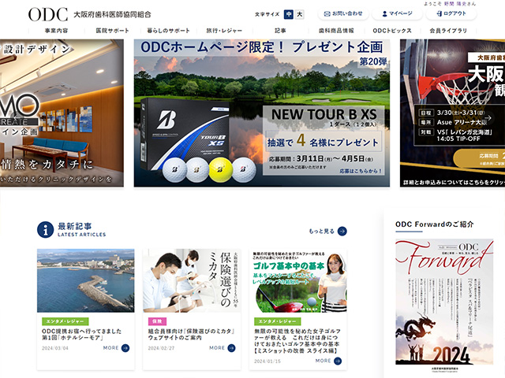Click MORE arrow on the golf article
Screen dimensions: 505x378
338,361
